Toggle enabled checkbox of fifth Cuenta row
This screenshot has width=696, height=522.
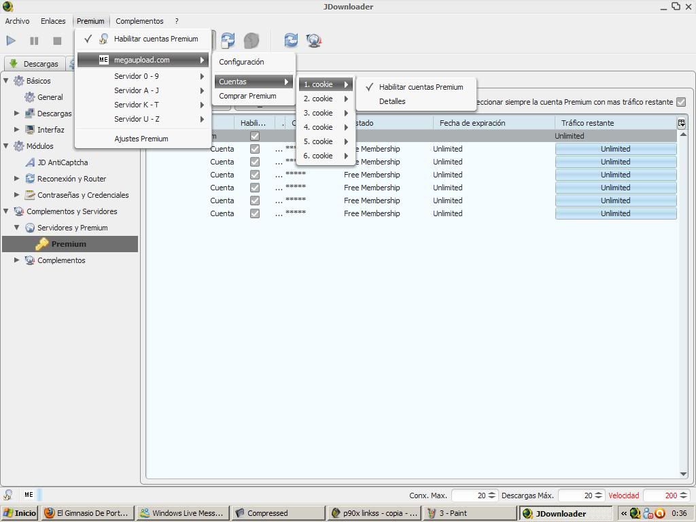(255, 201)
